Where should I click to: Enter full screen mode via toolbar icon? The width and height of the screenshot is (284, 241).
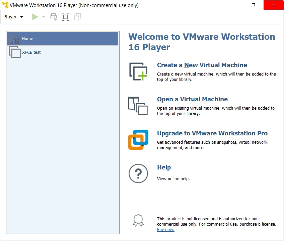coord(65,17)
